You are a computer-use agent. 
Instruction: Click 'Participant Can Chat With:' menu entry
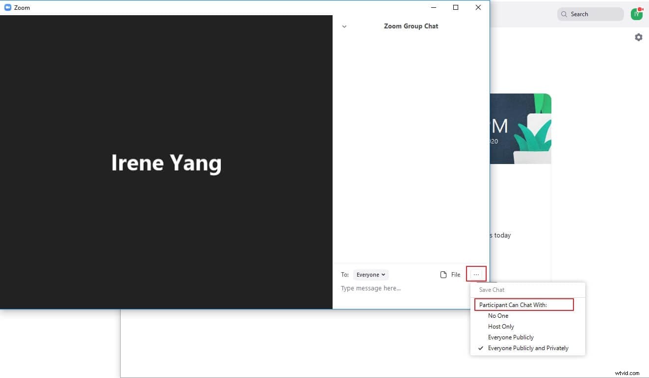tap(512, 304)
